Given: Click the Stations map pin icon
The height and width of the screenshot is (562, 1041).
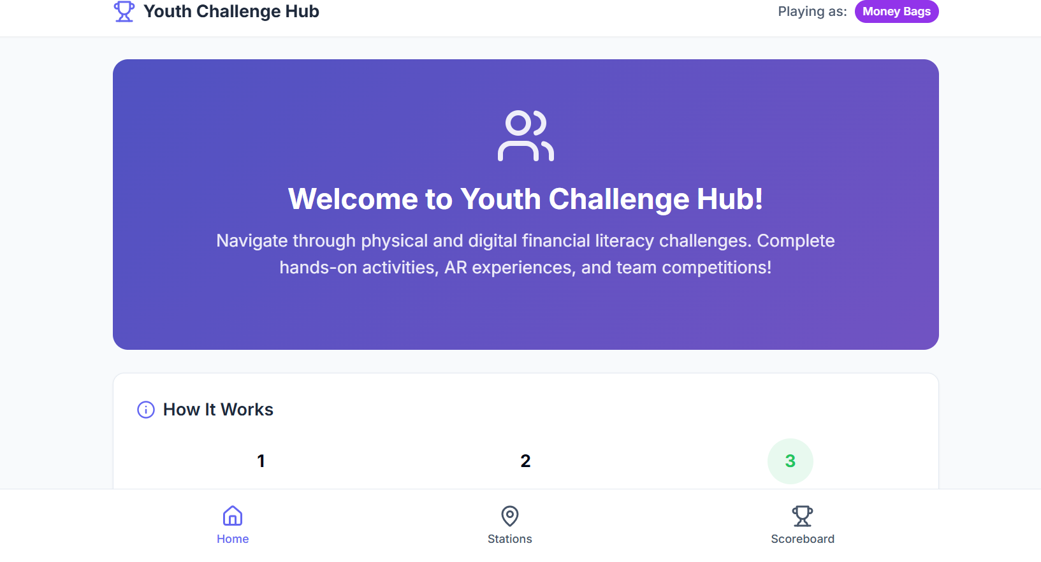Looking at the screenshot, I should point(509,516).
